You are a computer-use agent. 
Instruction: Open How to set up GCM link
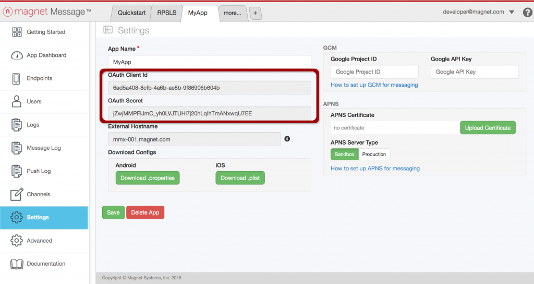[374, 85]
